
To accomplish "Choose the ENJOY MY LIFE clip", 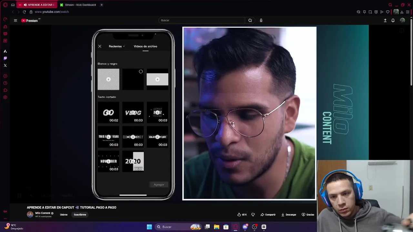I will point(157,137).
